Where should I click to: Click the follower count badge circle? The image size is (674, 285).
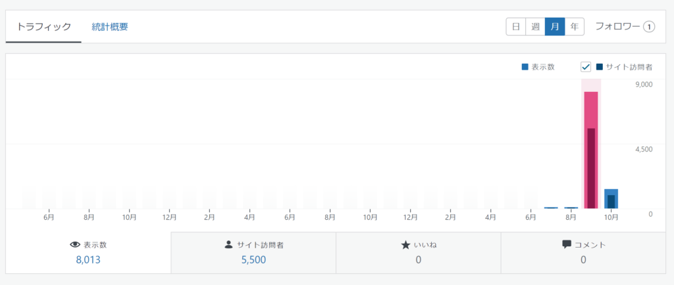click(x=650, y=27)
